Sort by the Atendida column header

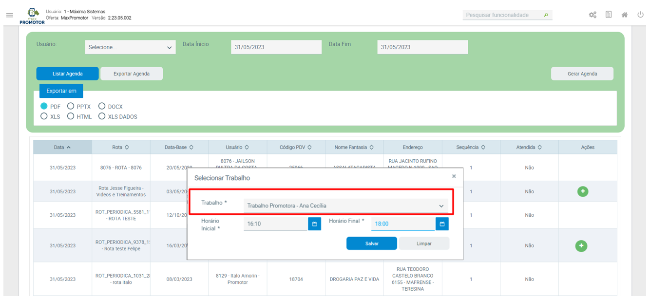[x=529, y=147]
